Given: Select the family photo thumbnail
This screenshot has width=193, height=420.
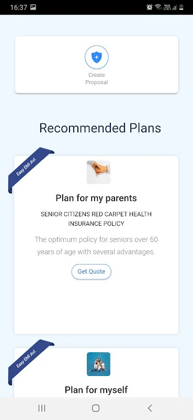Looking at the screenshot, I should 98,364.
